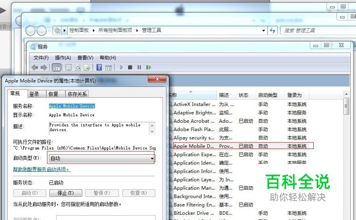This screenshot has height=220, width=356.
Task: Open the 启动类型 dropdown showing 自动
Action: (x=101, y=158)
